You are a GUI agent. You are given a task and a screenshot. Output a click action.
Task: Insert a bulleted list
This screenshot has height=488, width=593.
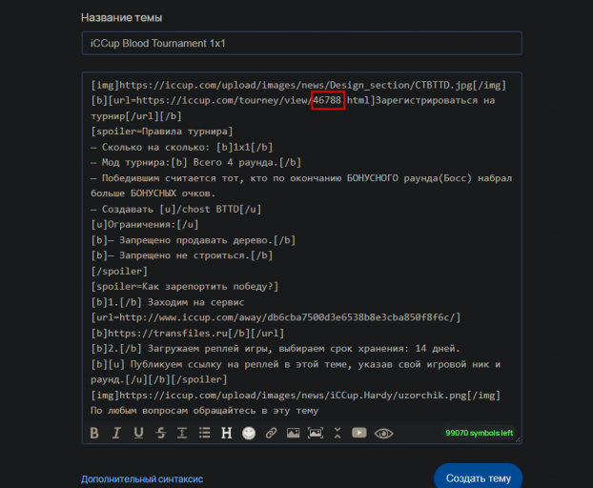(x=204, y=433)
